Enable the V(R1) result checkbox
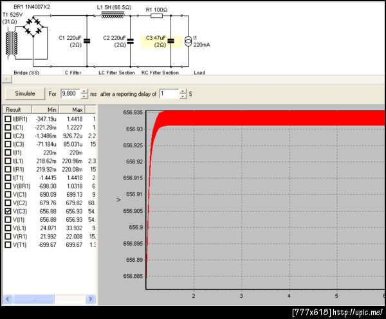386x319 pixels. tap(8, 236)
